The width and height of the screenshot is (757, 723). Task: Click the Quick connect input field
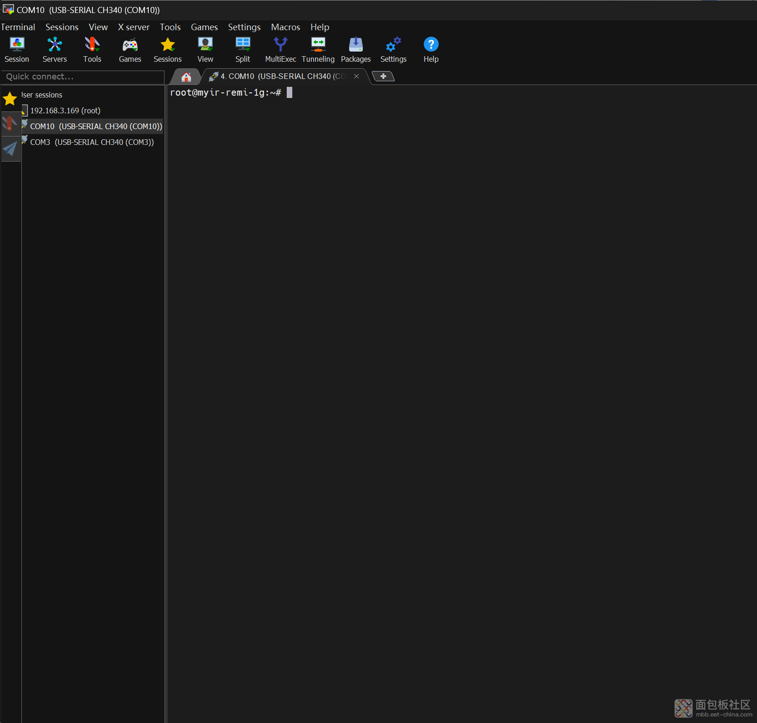coord(83,77)
